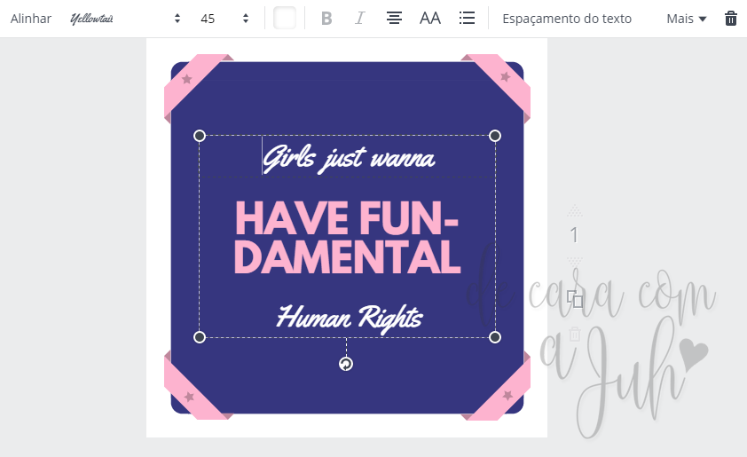Select the top-right resize handle of text box

point(495,136)
